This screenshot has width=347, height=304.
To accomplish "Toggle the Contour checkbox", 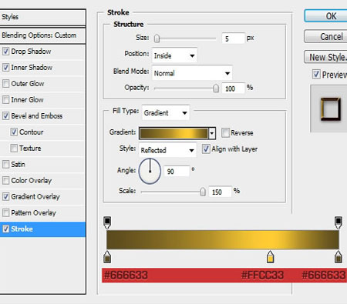I will (14, 132).
